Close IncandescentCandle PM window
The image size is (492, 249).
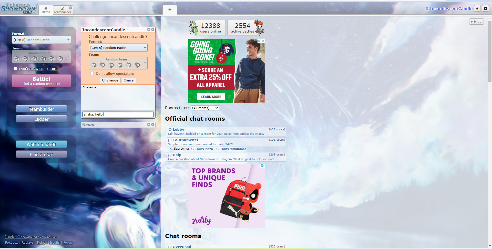tap(153, 29)
